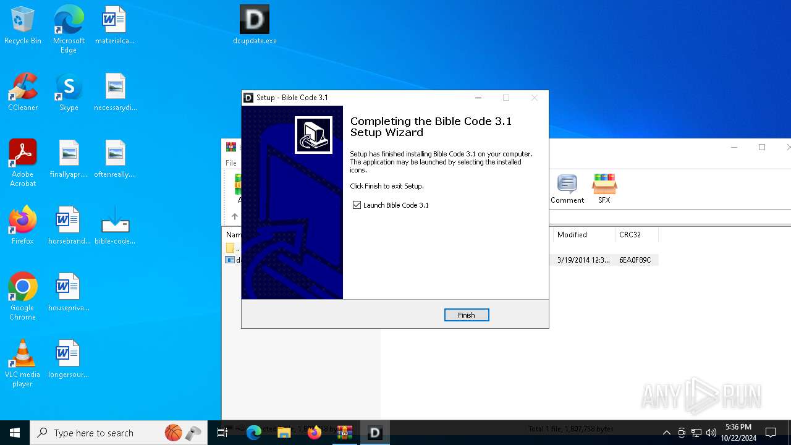Open File Explorer from the taskbar
The image size is (791, 445).
click(x=284, y=433)
